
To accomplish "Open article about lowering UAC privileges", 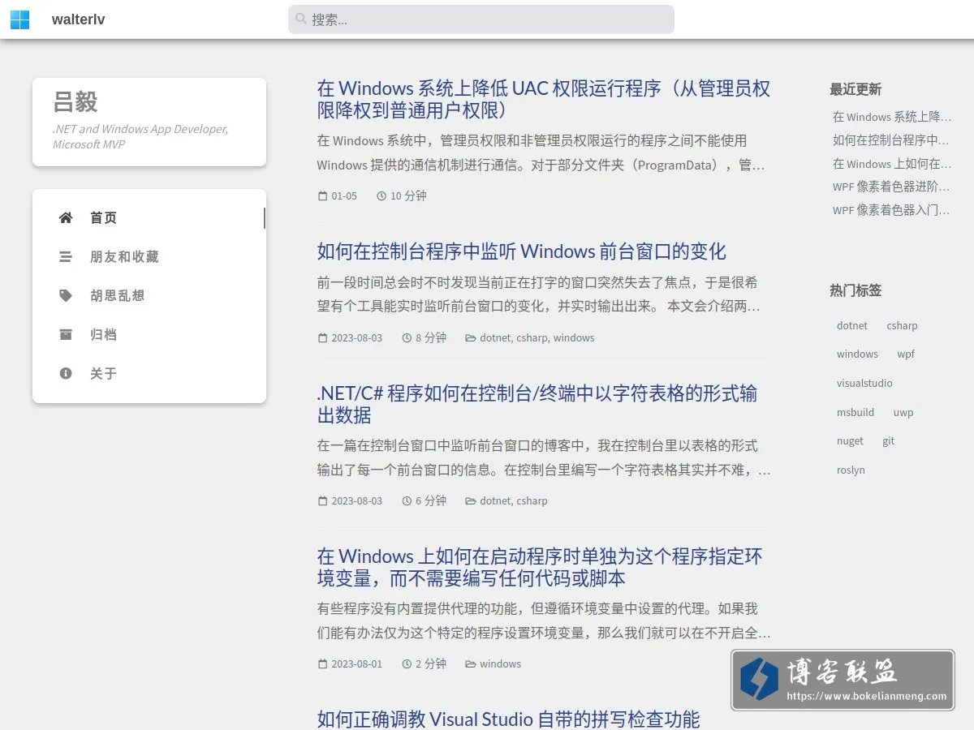I will (543, 99).
